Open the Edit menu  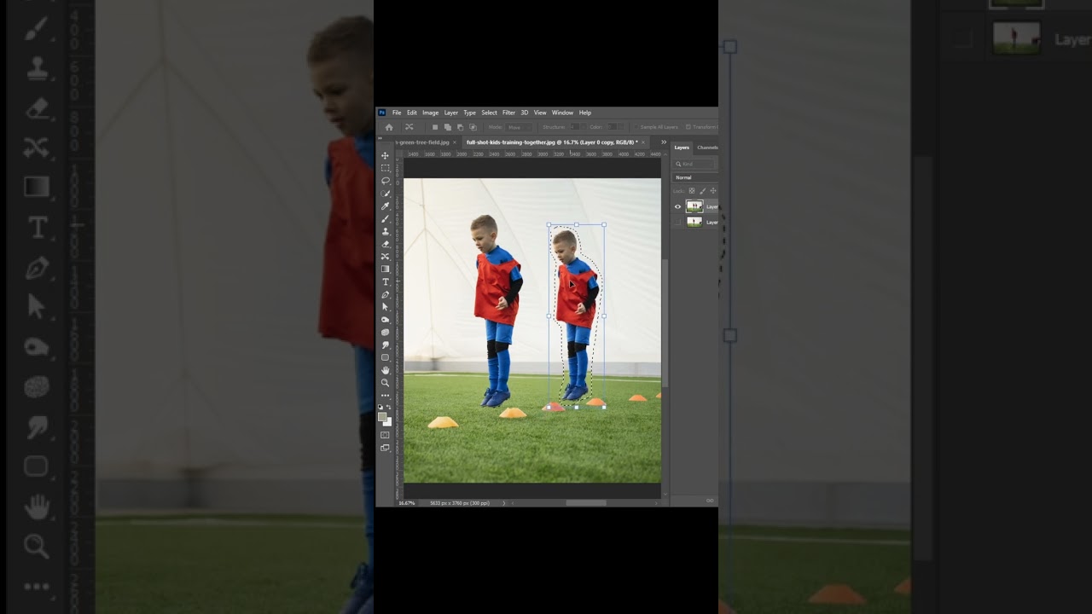pyautogui.click(x=412, y=113)
